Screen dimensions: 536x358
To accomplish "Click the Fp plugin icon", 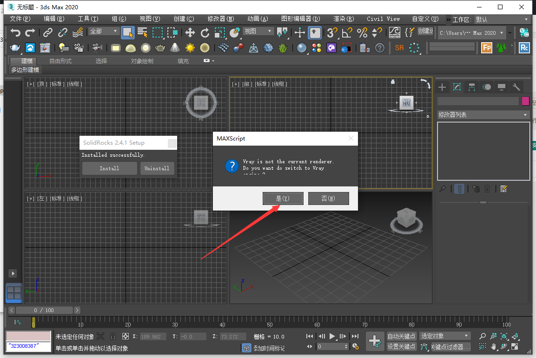I will tap(486, 48).
